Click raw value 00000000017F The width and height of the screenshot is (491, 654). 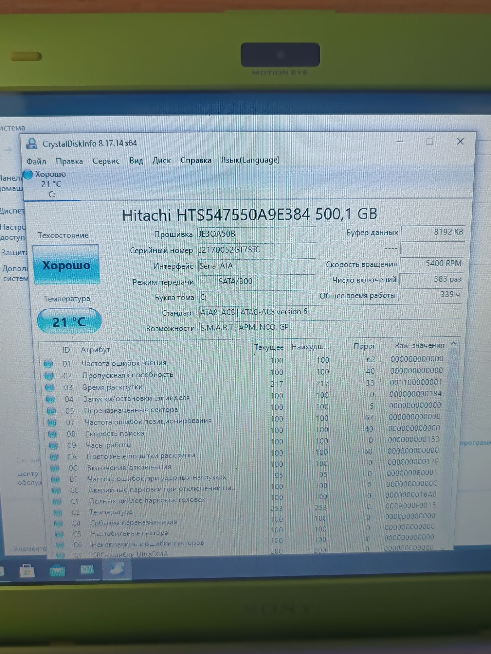point(412,462)
